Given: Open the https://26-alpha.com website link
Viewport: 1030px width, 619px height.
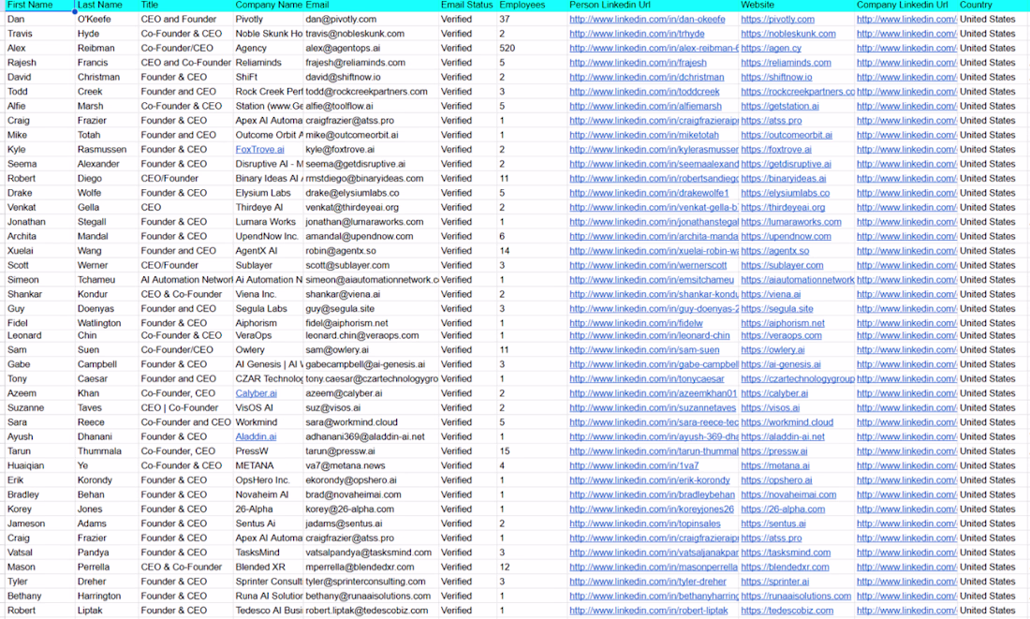Looking at the screenshot, I should 783,508.
